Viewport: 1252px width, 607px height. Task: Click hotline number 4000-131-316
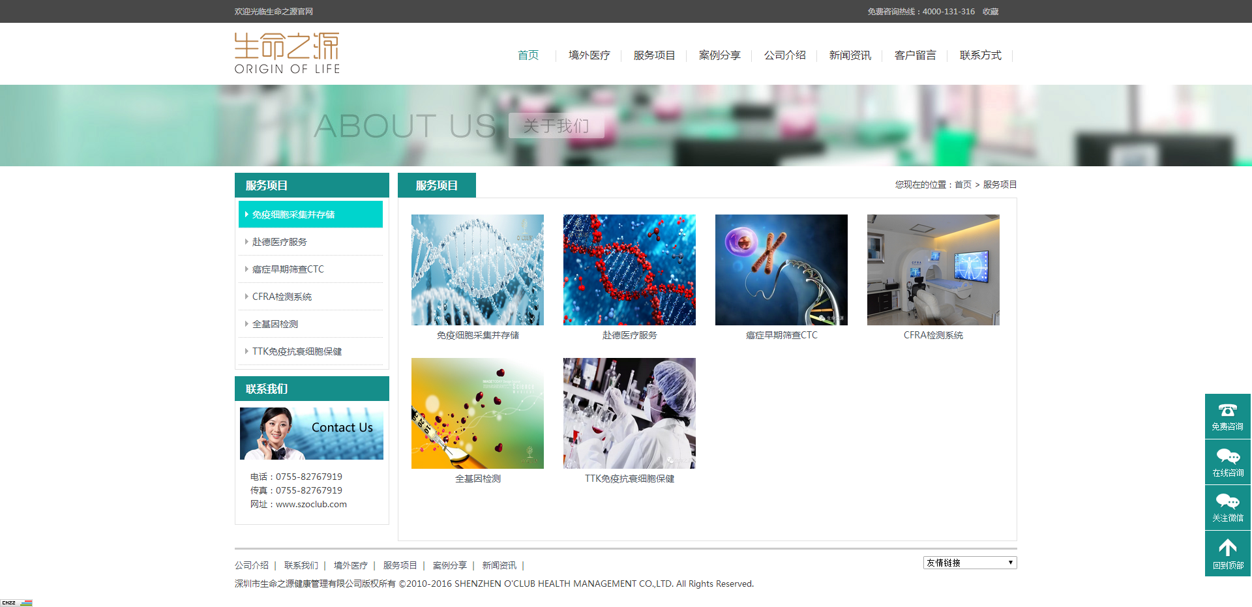949,12
